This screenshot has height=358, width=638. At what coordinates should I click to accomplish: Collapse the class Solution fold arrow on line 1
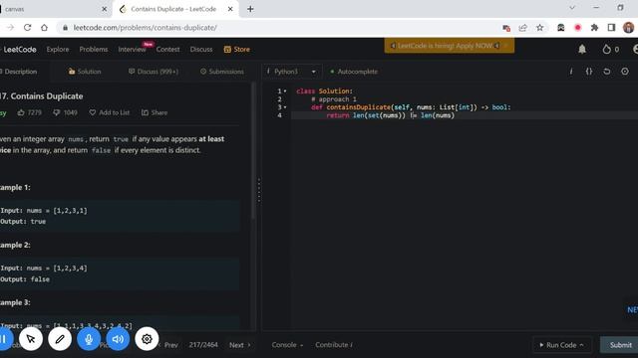[285, 91]
